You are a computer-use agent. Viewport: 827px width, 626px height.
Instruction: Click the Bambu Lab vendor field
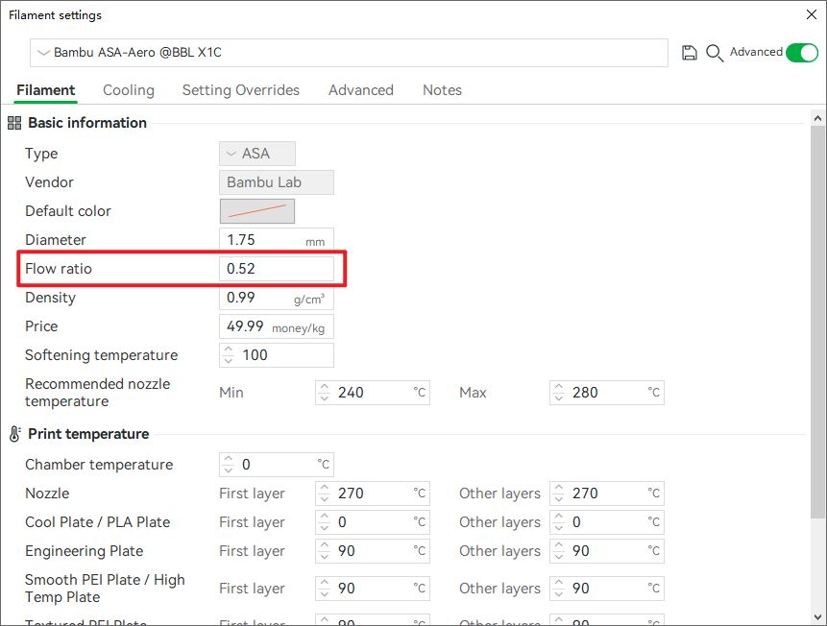(277, 182)
